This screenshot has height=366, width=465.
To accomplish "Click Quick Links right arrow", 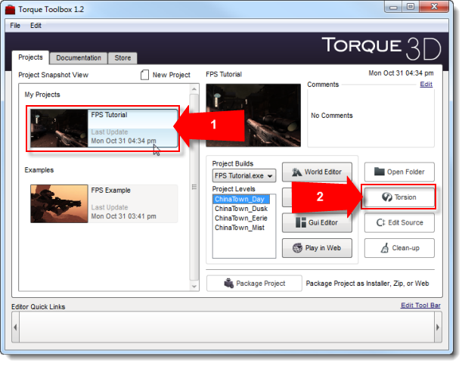I will coord(438,327).
